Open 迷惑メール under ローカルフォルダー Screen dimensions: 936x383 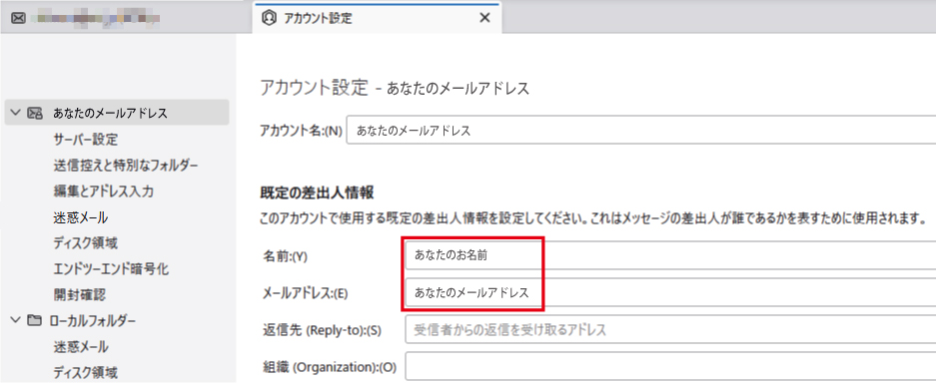81,347
